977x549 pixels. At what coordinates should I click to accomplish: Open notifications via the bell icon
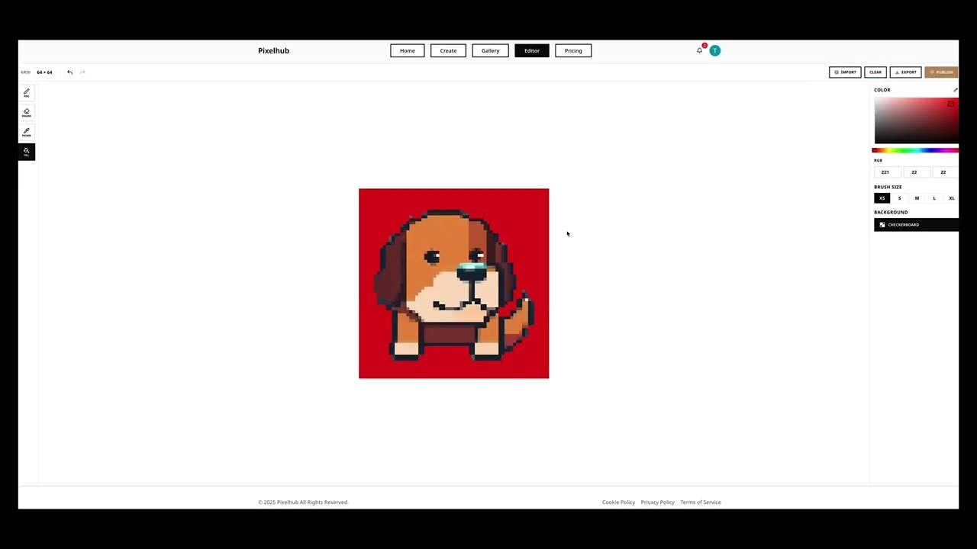699,50
